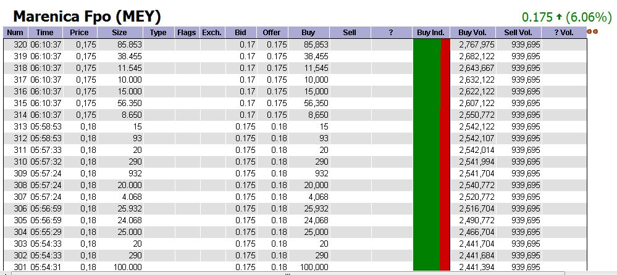Viewport: 617px width, 275px height.
Task: Click time 05:57:32 on trade 310
Action: click(x=46, y=162)
